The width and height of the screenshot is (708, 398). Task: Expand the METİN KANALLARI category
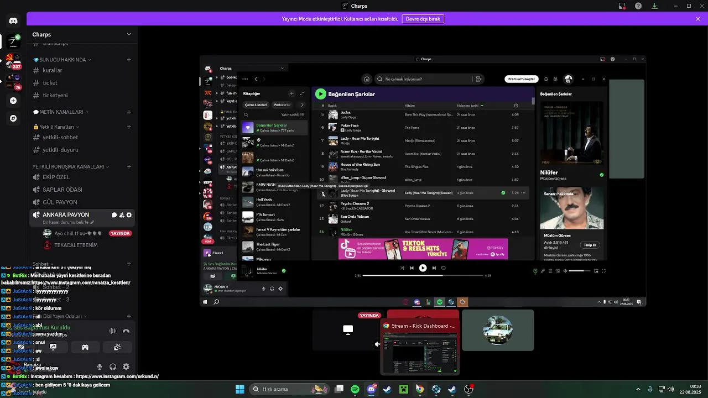click(x=60, y=112)
